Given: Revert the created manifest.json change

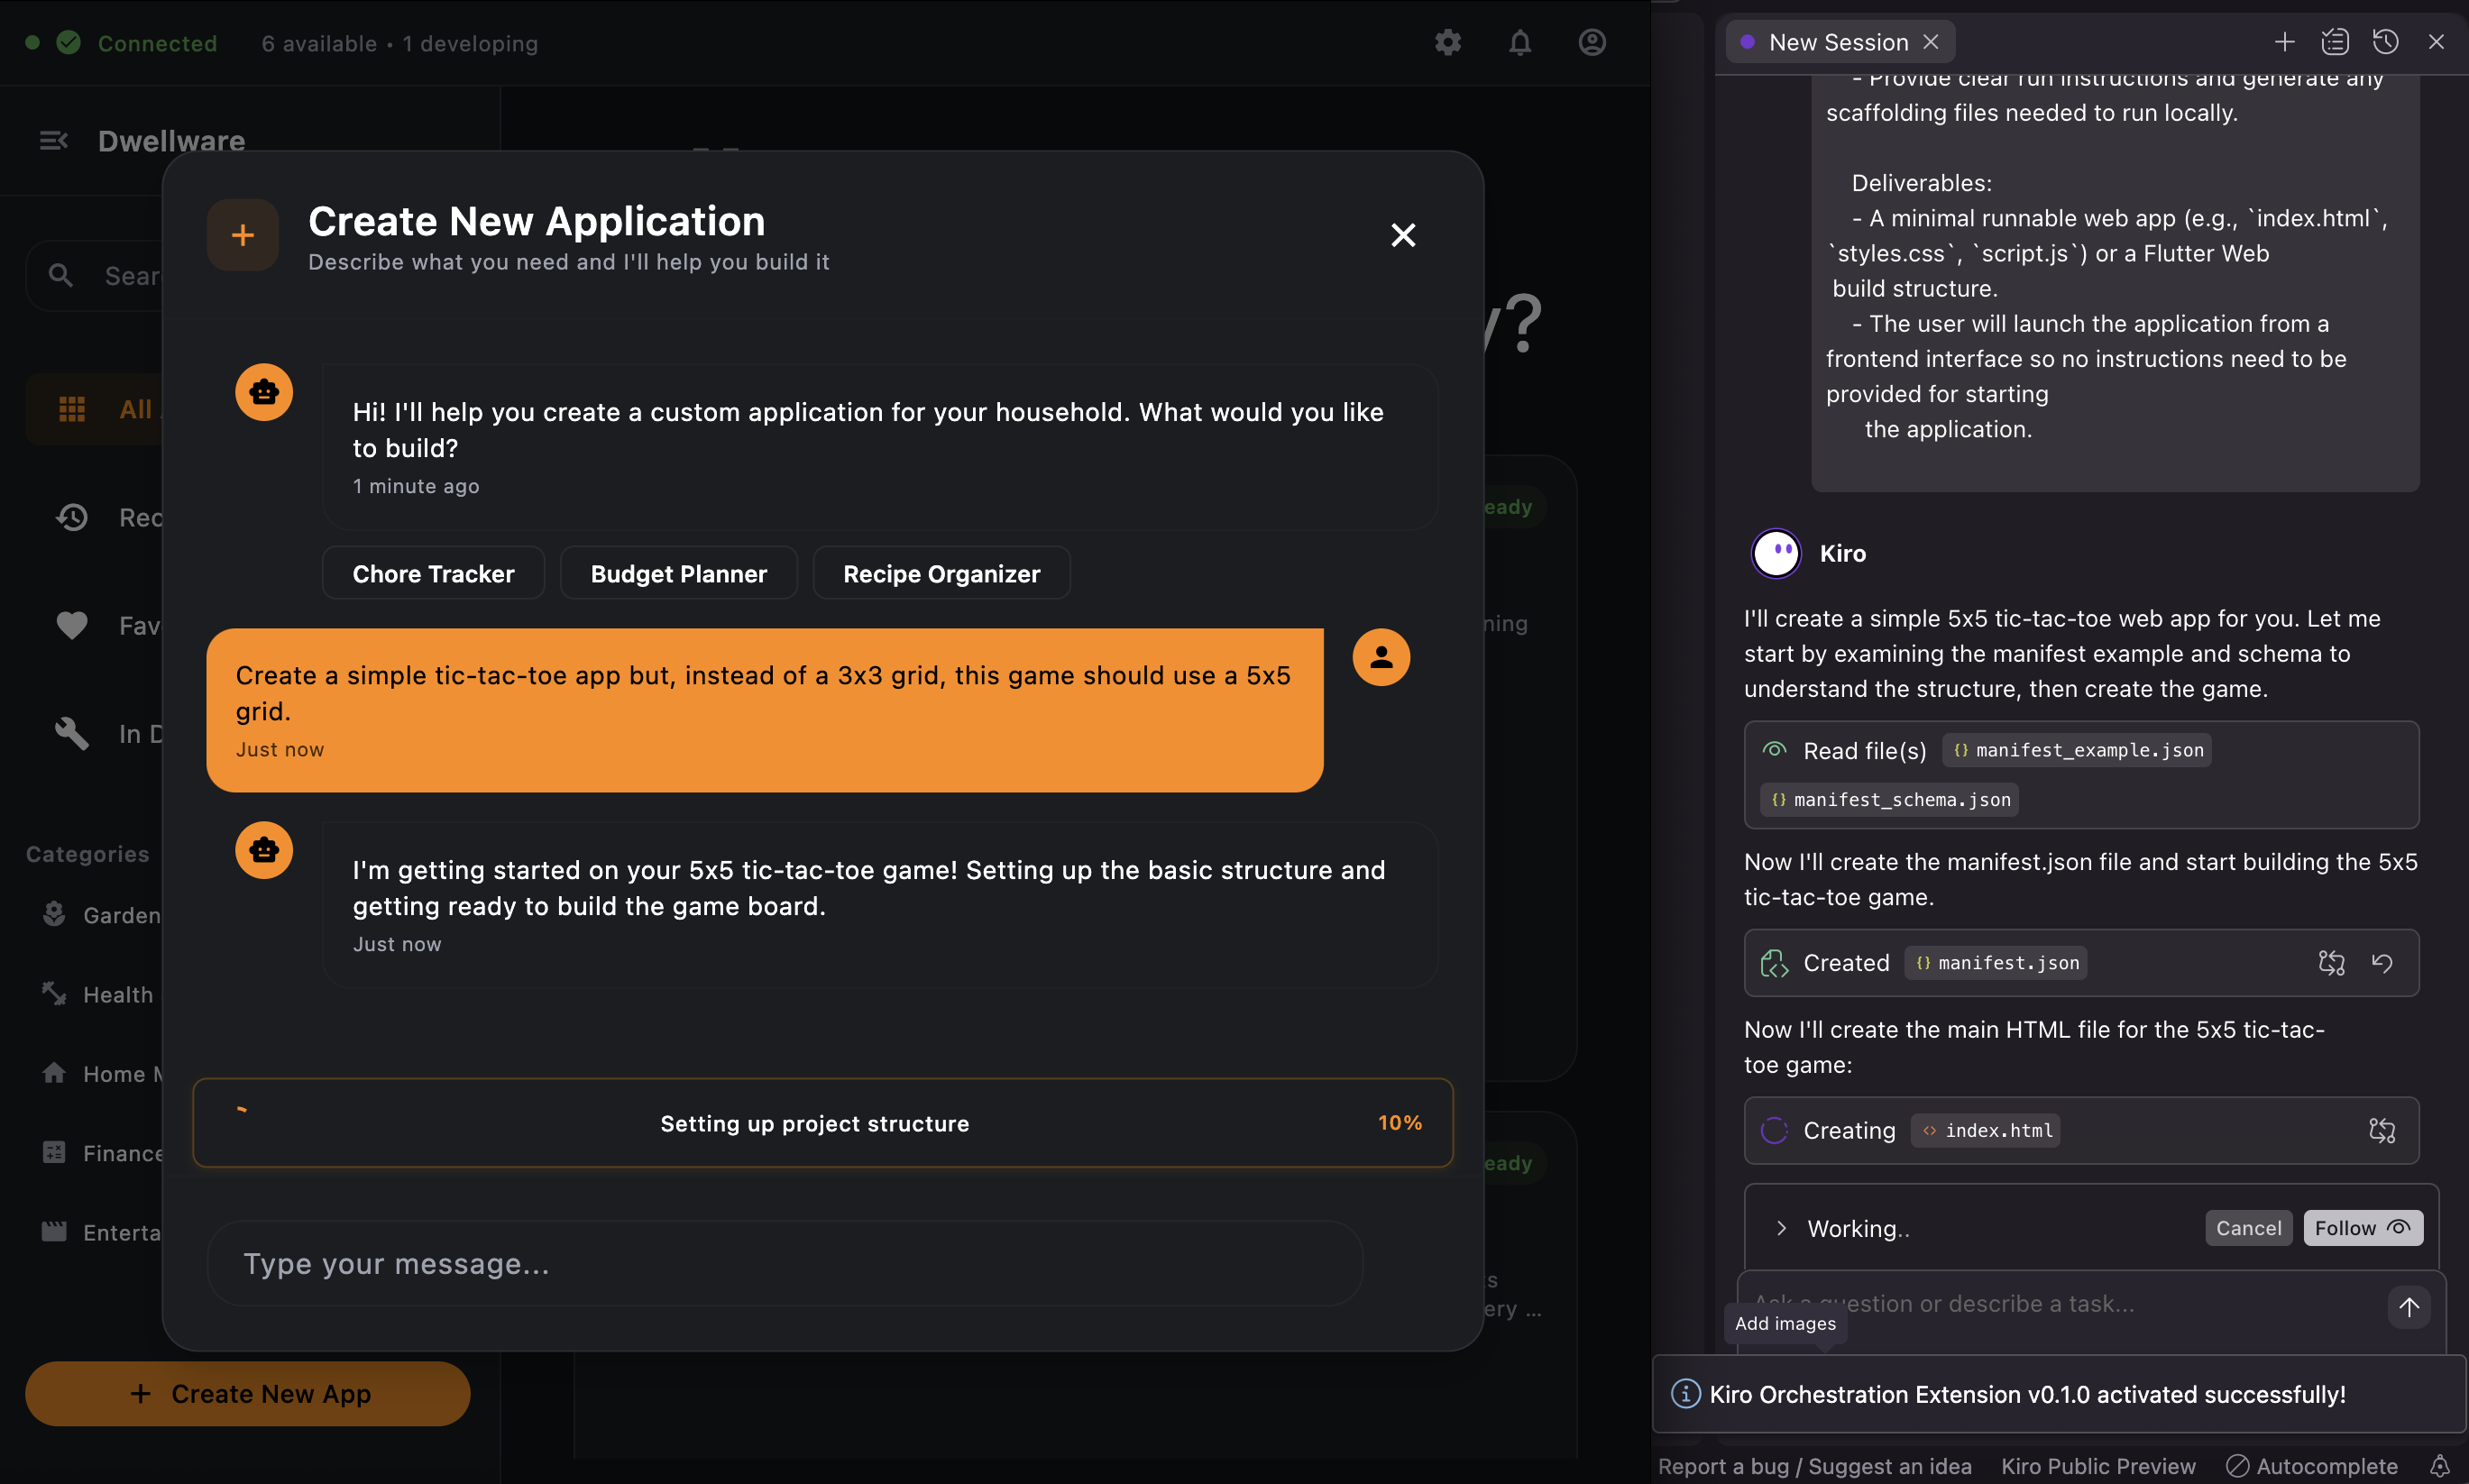Looking at the screenshot, I should tap(2382, 963).
